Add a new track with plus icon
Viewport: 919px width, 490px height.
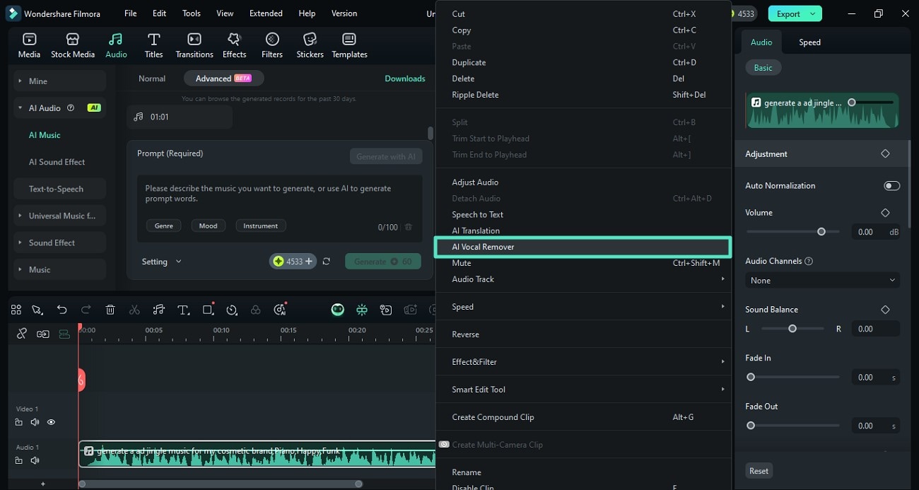[43, 484]
